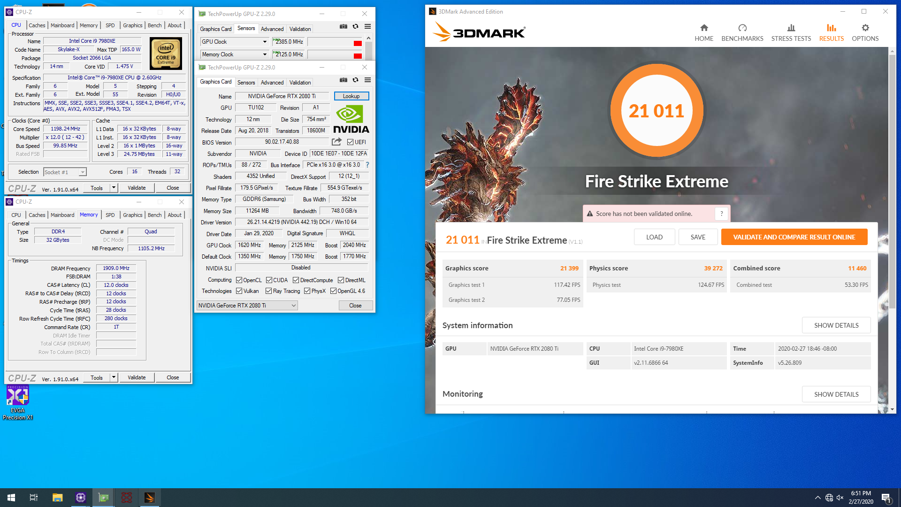Viewport: 901px width, 507px height.
Task: Click the Lookup button in GPU-Z
Action: (x=351, y=96)
